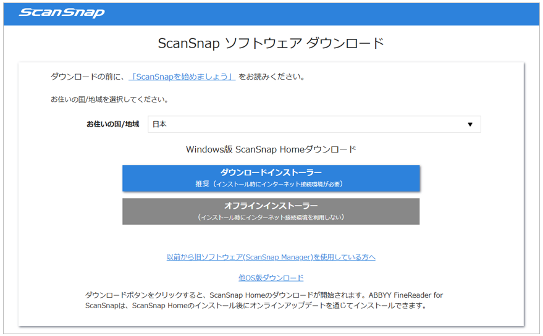This screenshot has height=336, width=543.
Task: Click the ダウンロードの前に text before link
Action: tap(88, 77)
